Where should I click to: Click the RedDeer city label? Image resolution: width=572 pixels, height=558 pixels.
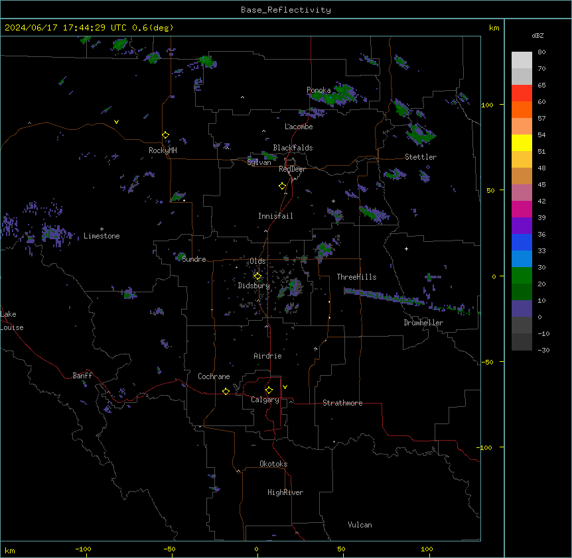[x=292, y=169]
